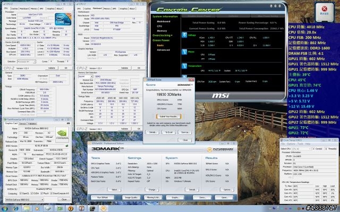This screenshot has width=340, height=212.
Task: Select Memory in Control Center sidebar
Action: [x=161, y=31]
